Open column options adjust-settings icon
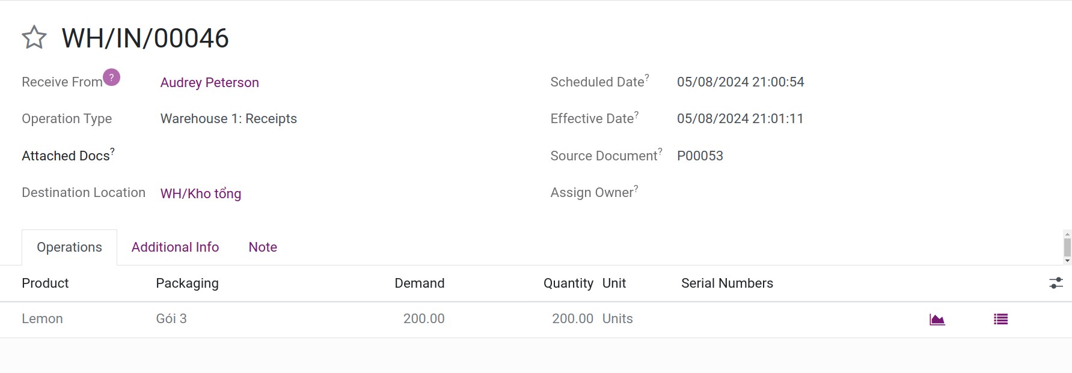This screenshot has width=1072, height=373. coord(1056,283)
